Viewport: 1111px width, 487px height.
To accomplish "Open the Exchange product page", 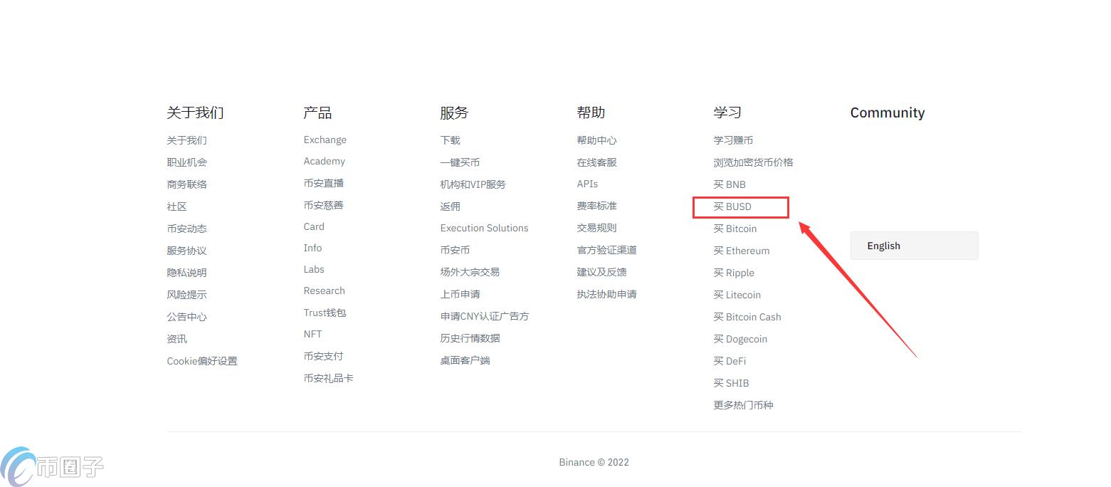I will click(x=325, y=140).
